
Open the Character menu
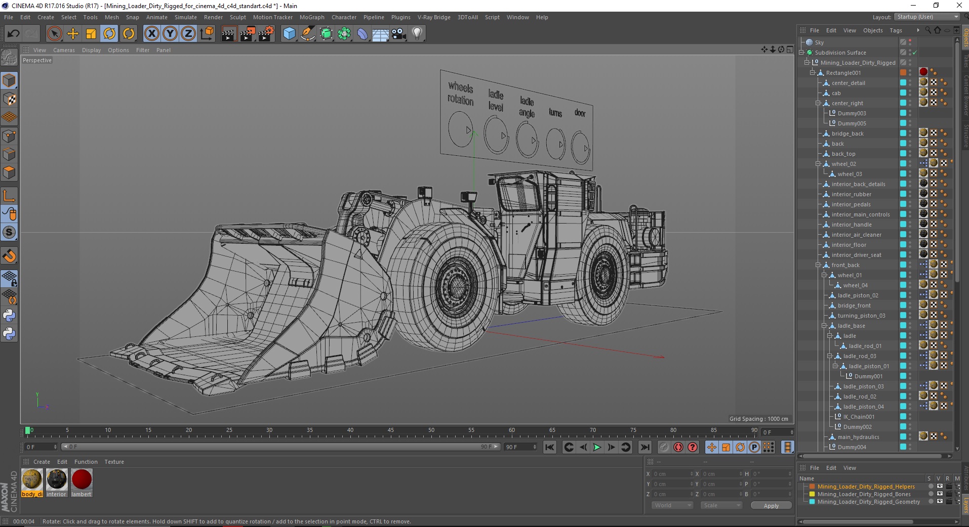[x=344, y=17]
